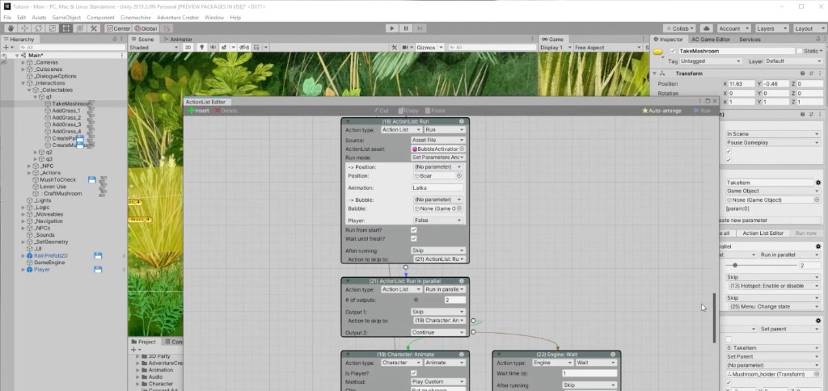Screen dimensions: 828x391
Task: Collapse the _Interactions tree item
Action: [23, 83]
